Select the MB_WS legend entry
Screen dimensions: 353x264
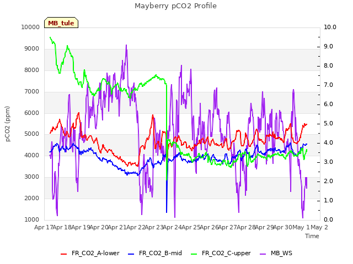(x=276, y=253)
